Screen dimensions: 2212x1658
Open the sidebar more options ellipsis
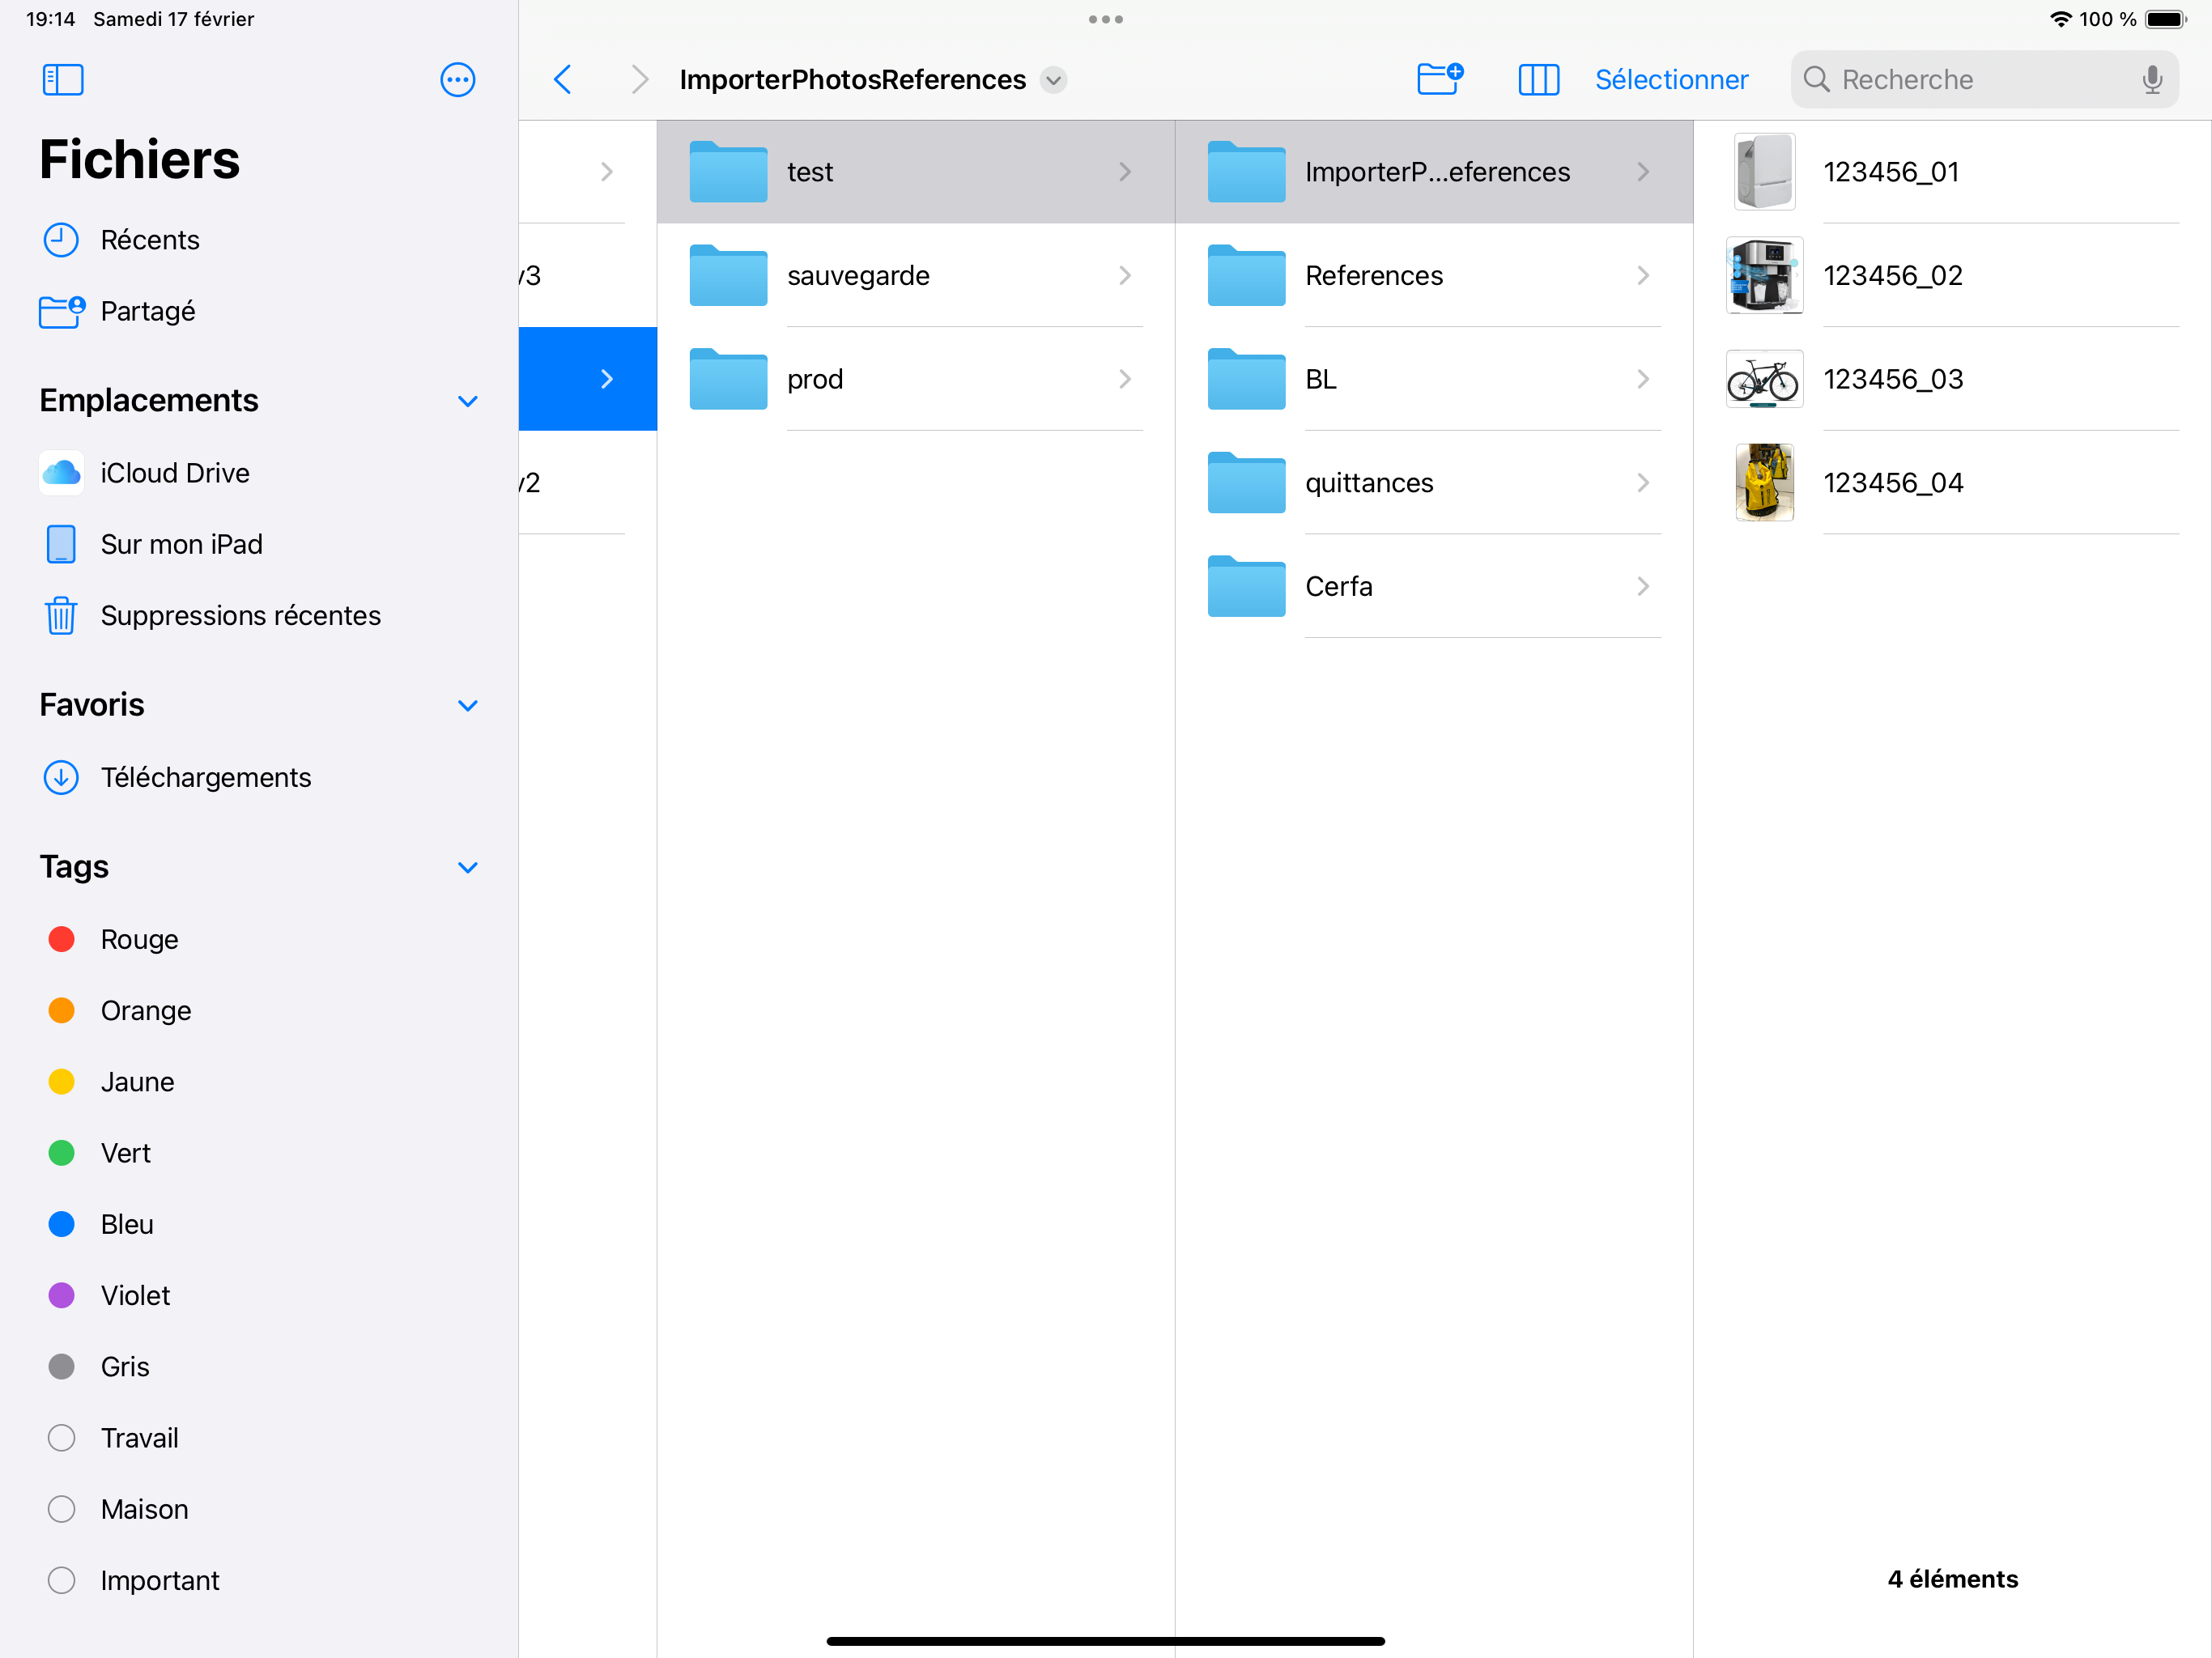(458, 80)
